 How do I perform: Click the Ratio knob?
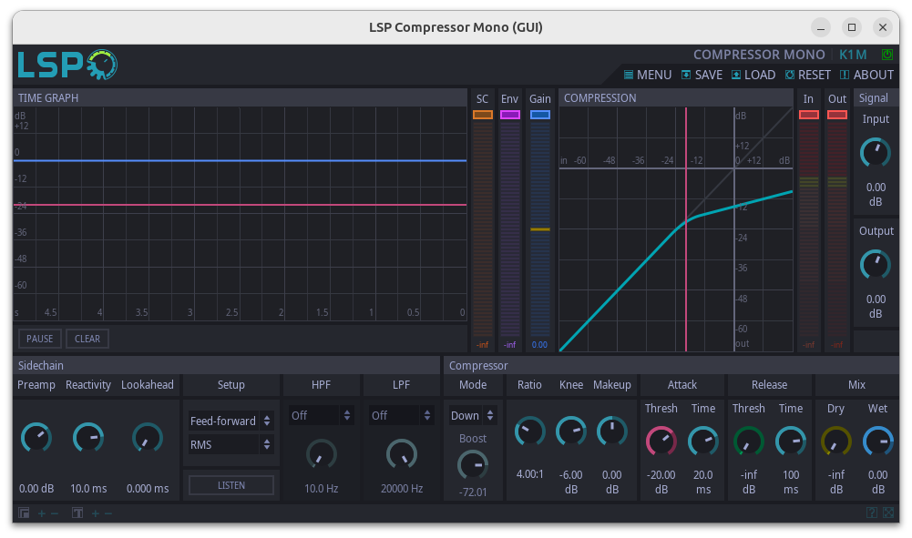coord(529,431)
